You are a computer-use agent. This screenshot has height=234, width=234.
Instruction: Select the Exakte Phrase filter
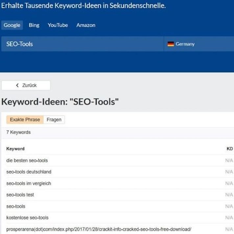[25, 120]
